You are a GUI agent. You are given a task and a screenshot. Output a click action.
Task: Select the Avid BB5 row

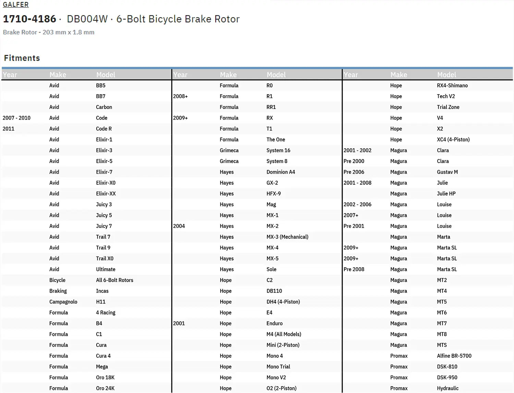click(x=86, y=86)
